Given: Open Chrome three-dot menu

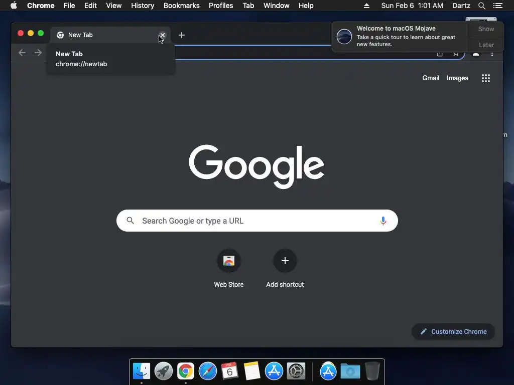Looking at the screenshot, I should [492, 53].
